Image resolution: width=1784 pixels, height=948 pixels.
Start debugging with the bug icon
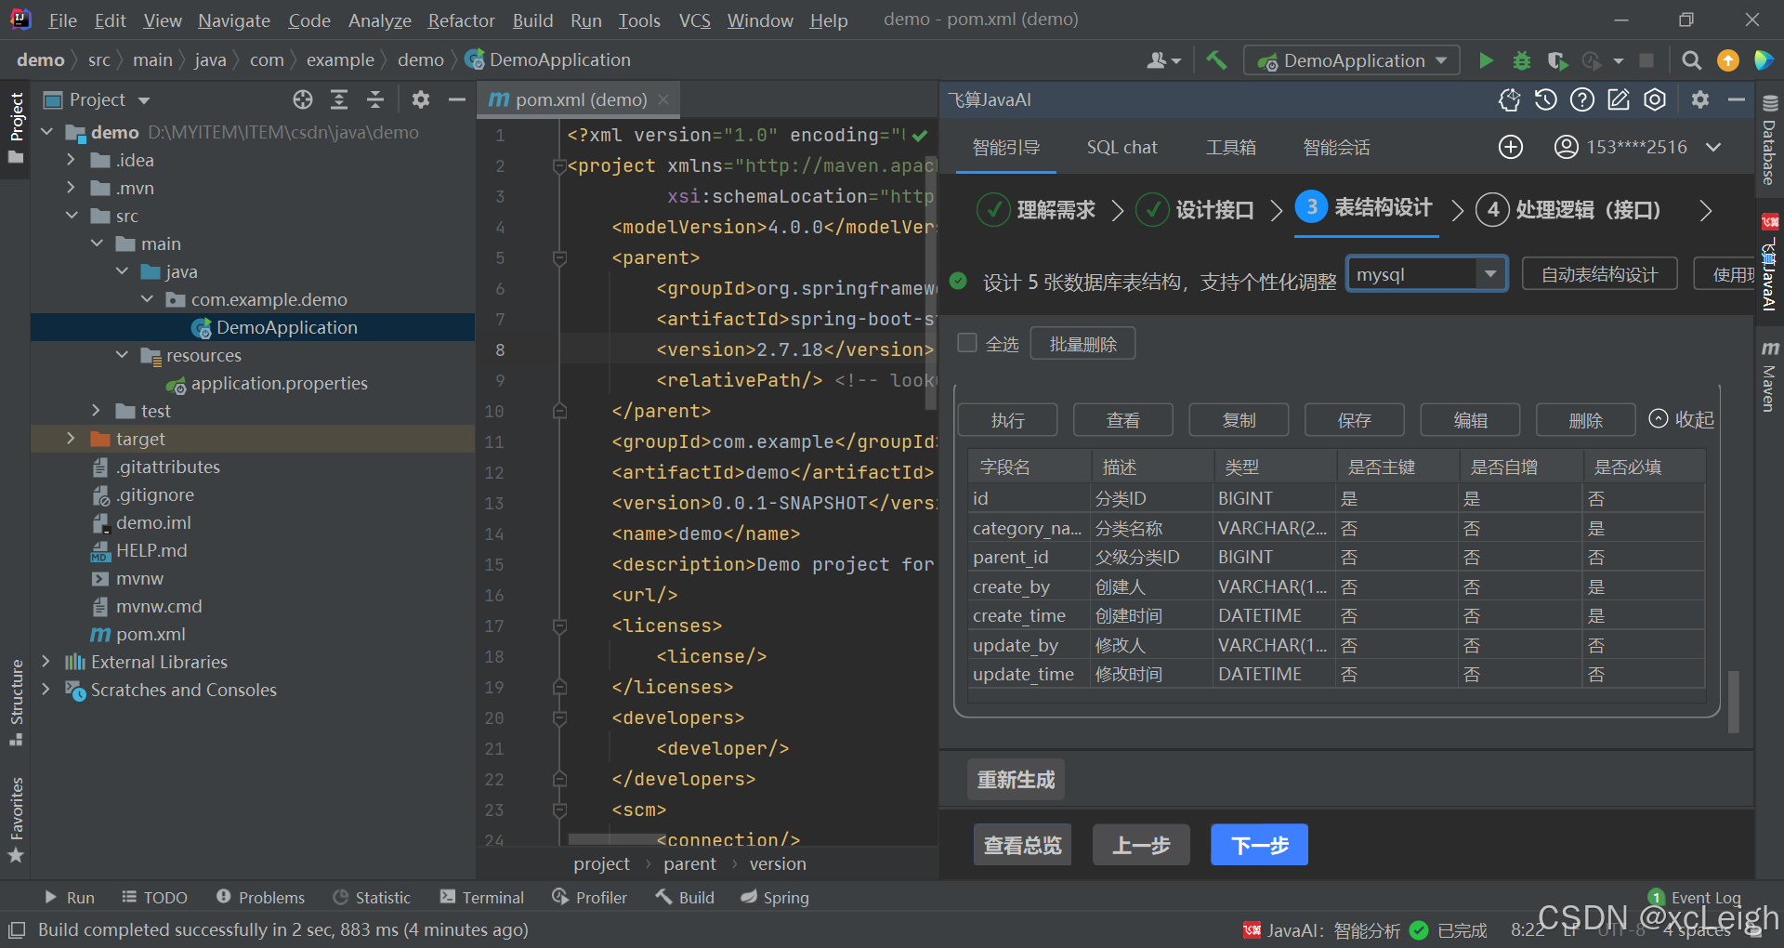1521,60
